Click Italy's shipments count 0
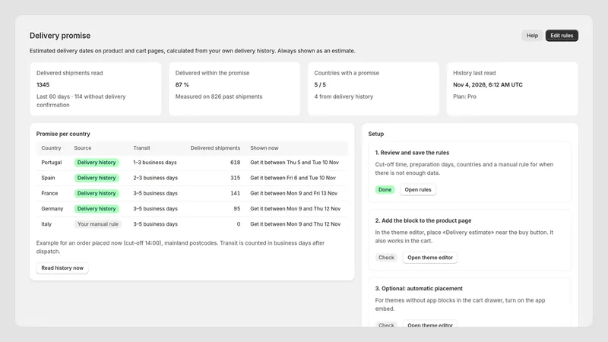Viewport: 608px width, 342px height. [x=239, y=224]
